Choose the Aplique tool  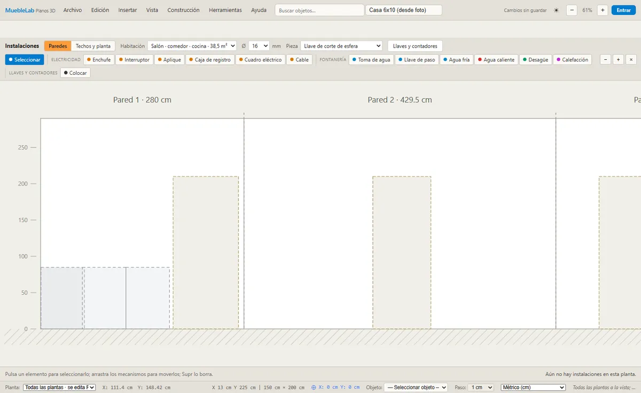tap(169, 60)
